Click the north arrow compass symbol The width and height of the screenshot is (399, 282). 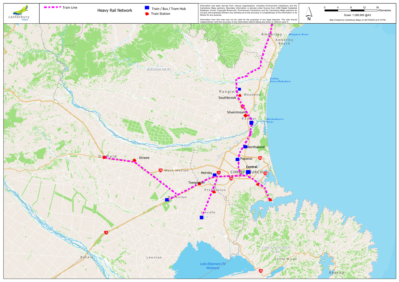point(309,13)
